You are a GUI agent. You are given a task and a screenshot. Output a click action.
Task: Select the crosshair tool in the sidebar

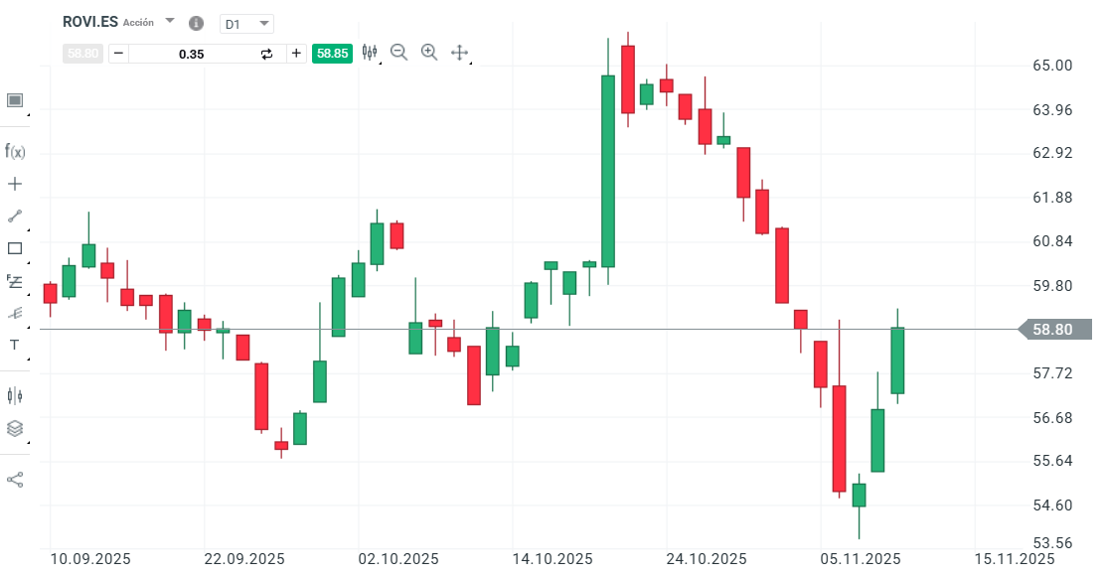click(14, 183)
